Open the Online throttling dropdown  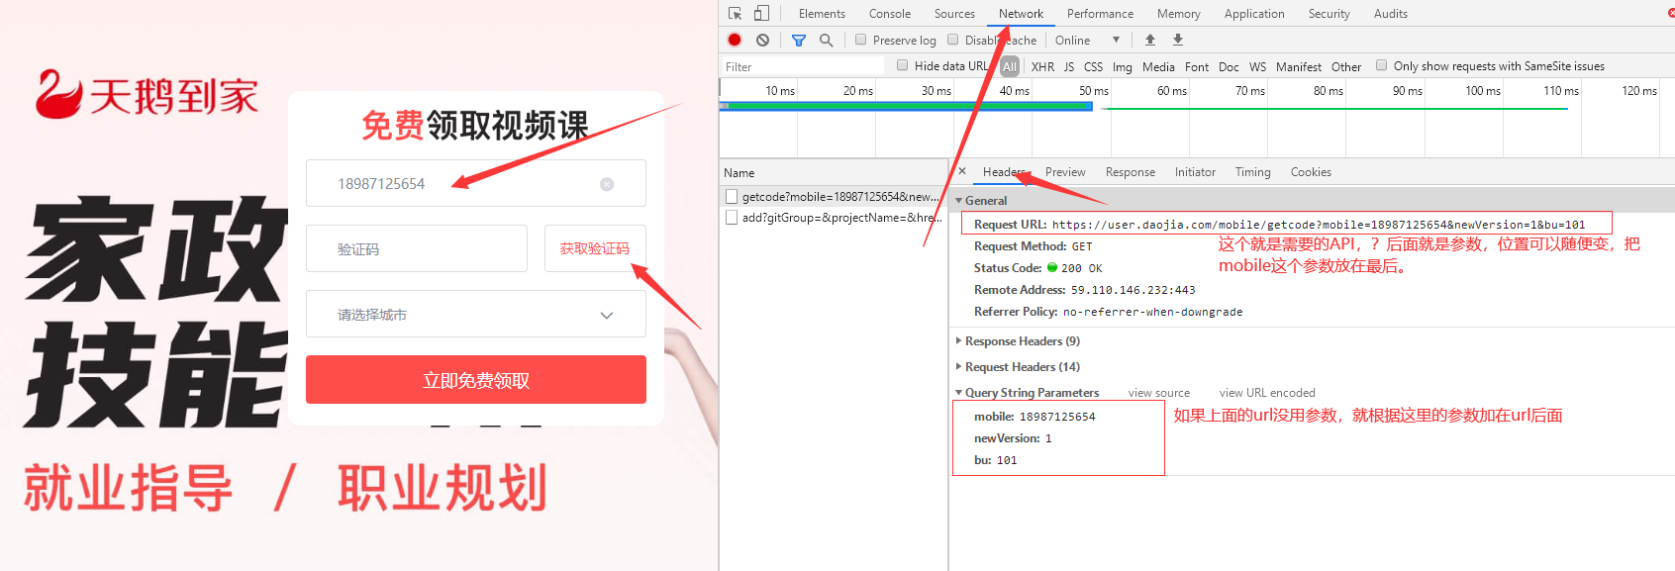pos(1087,41)
